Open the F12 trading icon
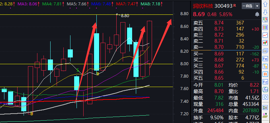Image resolution: width=270 pixels, height=123 pixels. pos(265,82)
